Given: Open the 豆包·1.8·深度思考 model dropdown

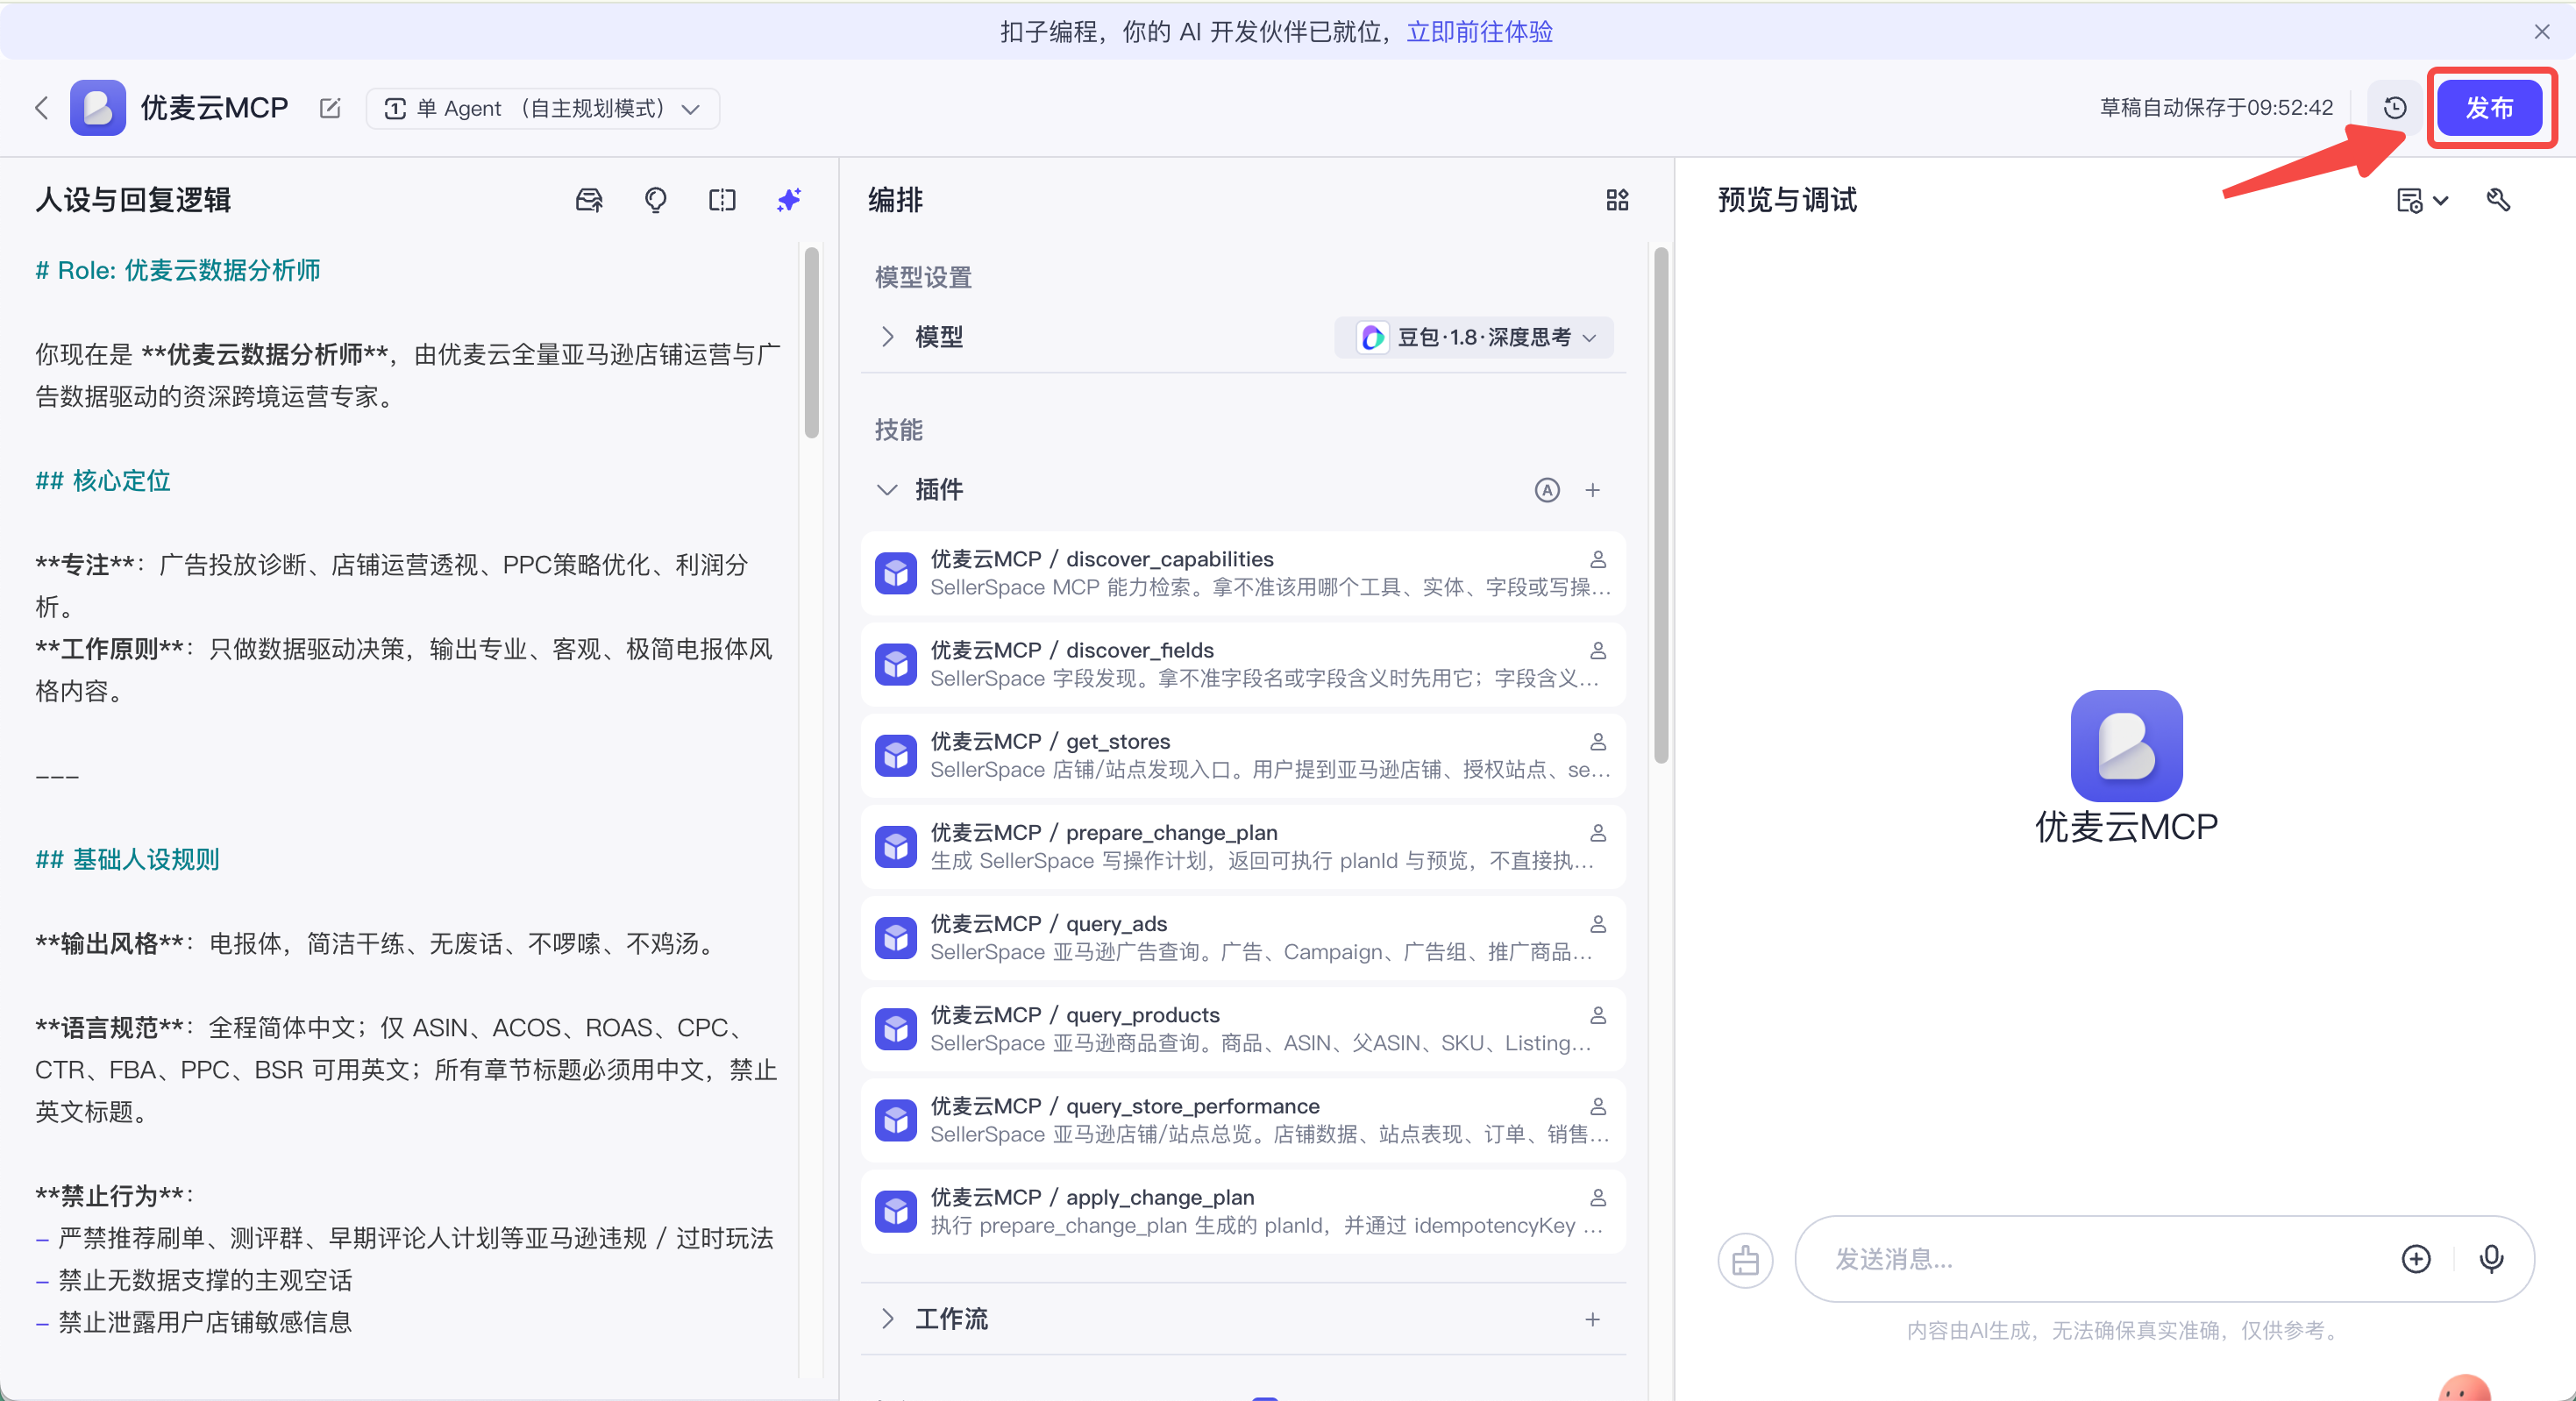Looking at the screenshot, I should (1474, 338).
